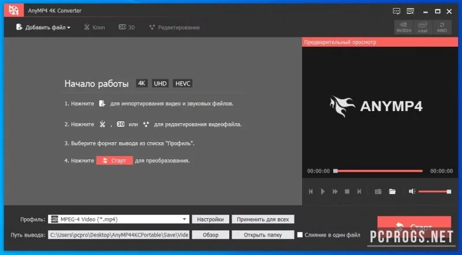Screen dimensions: 462x255
Task: Click the import file icon in step 1
Action: pyautogui.click(x=102, y=104)
